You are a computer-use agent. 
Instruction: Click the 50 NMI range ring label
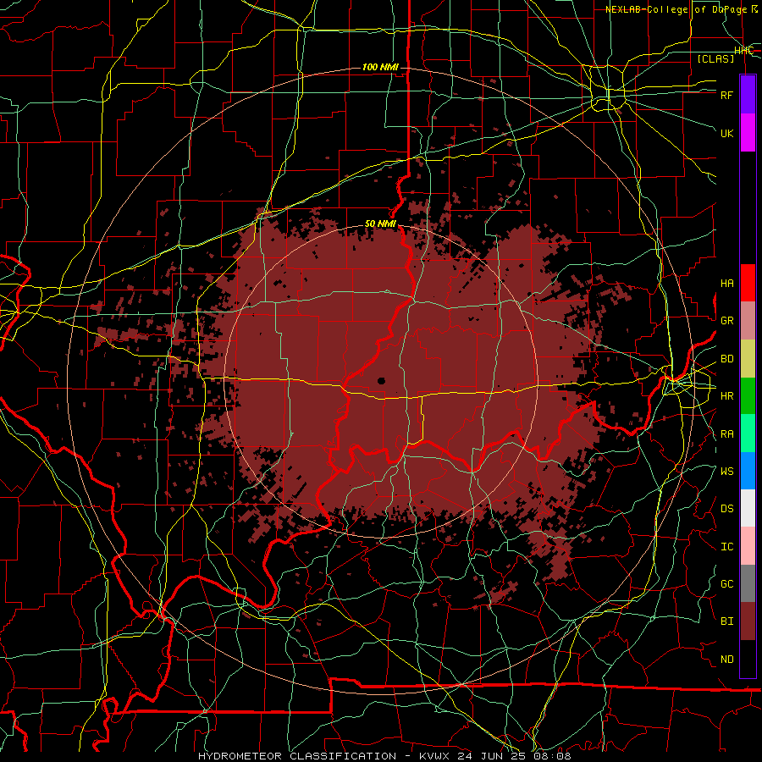point(380,224)
